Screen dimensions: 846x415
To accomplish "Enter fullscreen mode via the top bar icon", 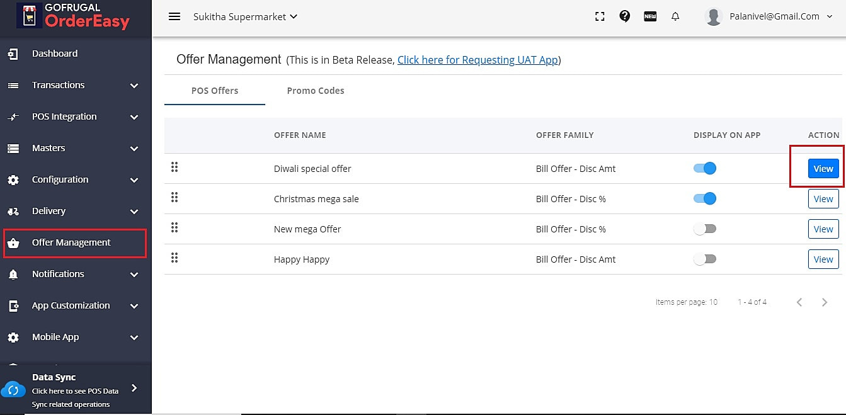I will click(600, 17).
